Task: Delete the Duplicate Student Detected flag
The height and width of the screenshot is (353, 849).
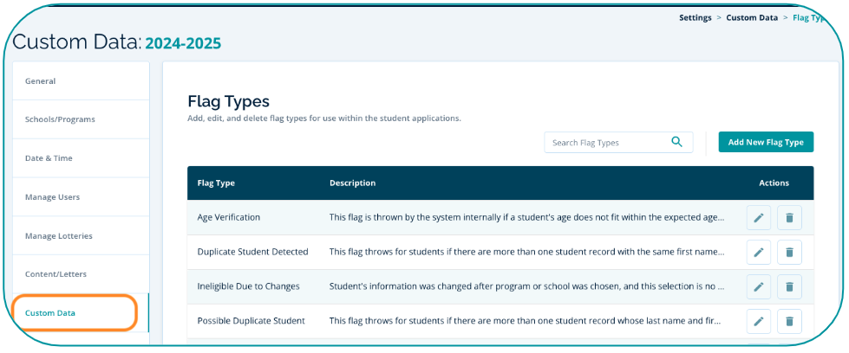Action: (789, 253)
